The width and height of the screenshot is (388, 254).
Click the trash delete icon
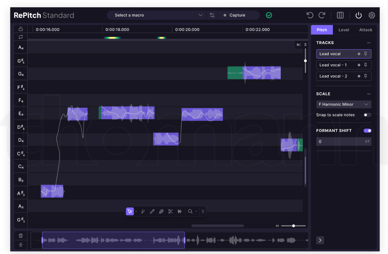pos(21,236)
